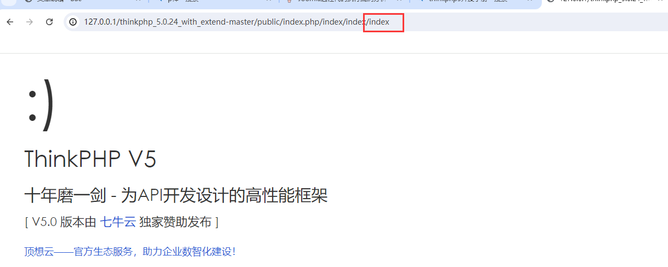Click the Joomla tab's favicon
The width and height of the screenshot is (668, 267).
(289, 2)
